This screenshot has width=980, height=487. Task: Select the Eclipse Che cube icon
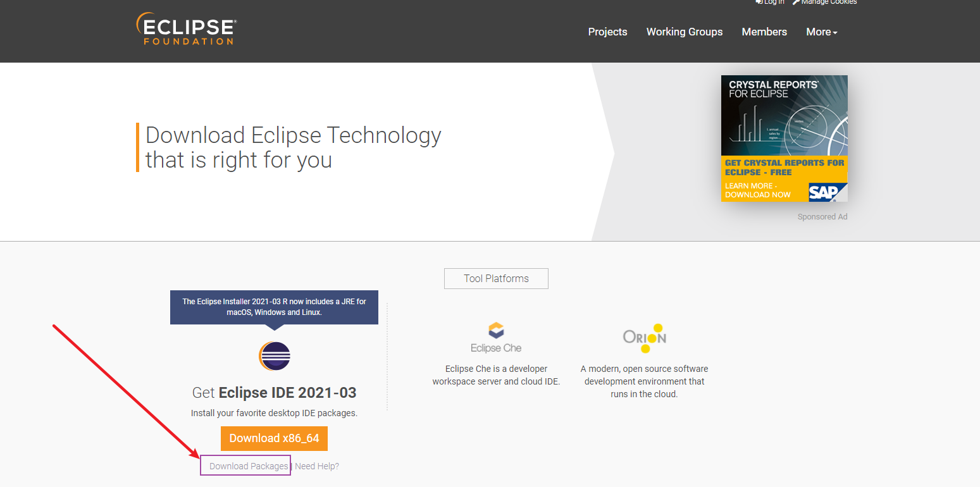496,331
